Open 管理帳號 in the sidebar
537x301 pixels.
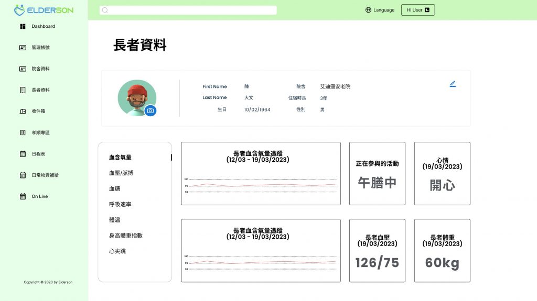click(x=40, y=48)
